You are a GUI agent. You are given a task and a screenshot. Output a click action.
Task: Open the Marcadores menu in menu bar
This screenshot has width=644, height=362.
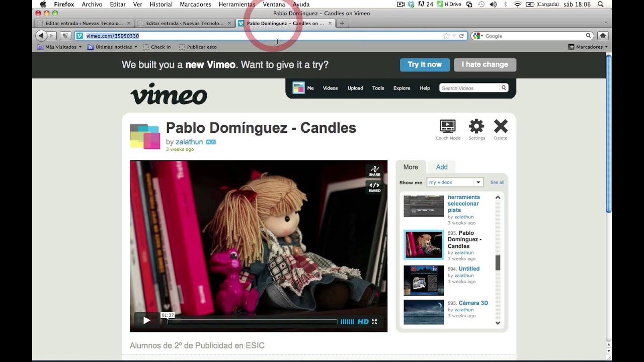tap(196, 4)
